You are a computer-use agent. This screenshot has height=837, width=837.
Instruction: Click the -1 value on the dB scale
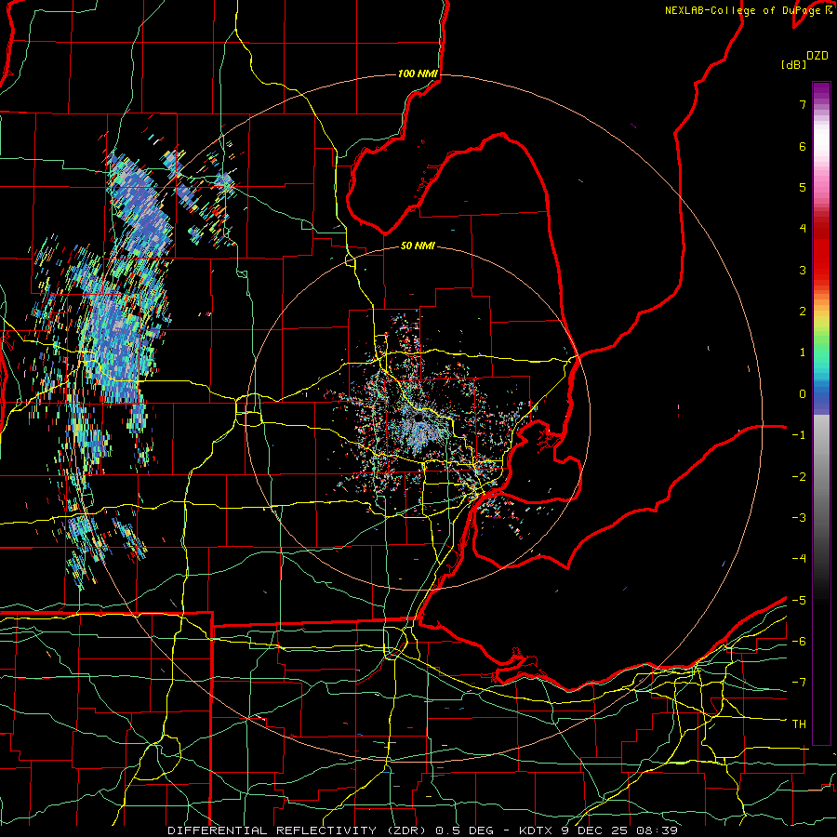[x=799, y=435]
